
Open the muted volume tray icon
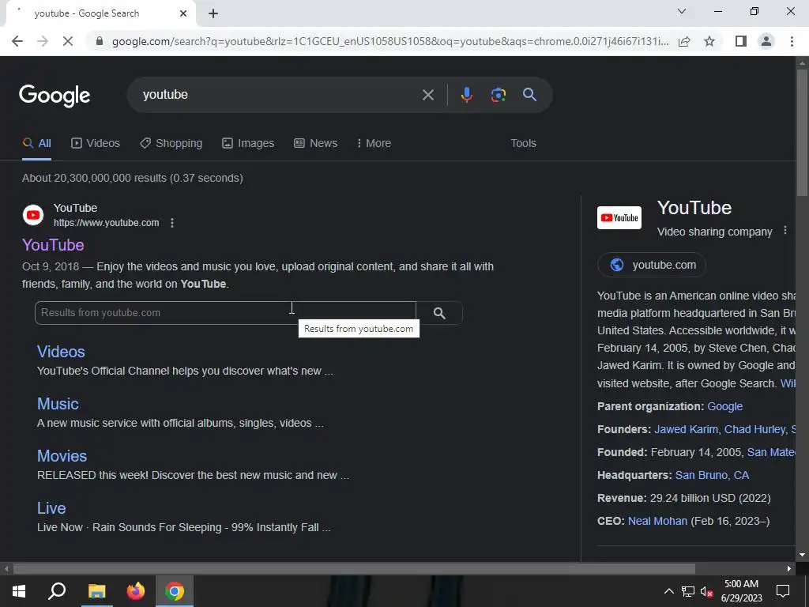pyautogui.click(x=707, y=591)
